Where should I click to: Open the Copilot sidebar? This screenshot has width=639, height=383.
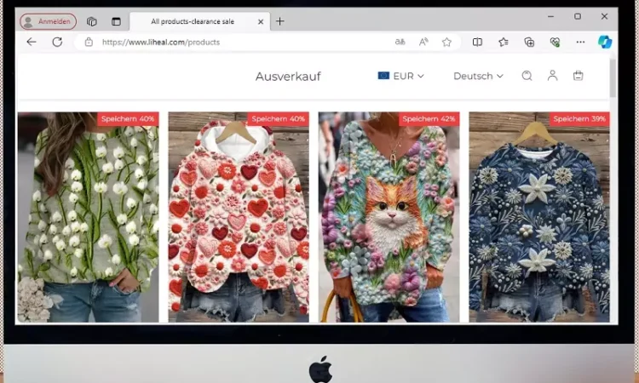coord(605,42)
